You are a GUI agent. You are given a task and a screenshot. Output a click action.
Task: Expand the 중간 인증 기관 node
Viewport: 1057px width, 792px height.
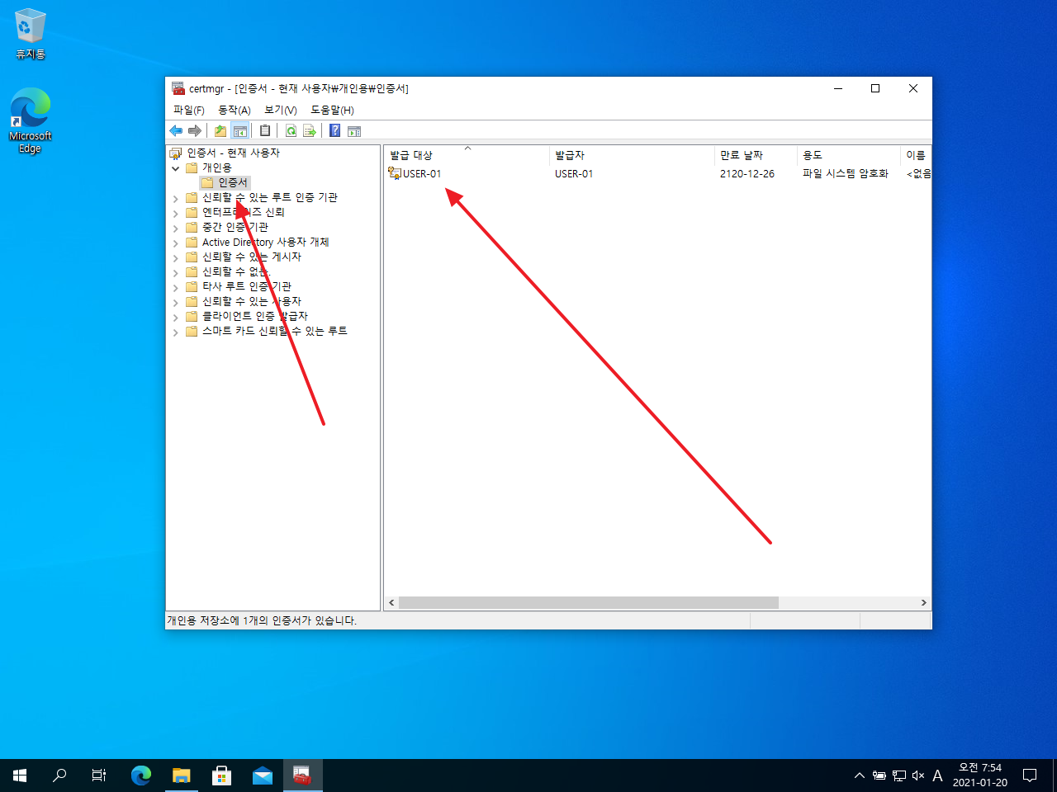click(x=175, y=228)
